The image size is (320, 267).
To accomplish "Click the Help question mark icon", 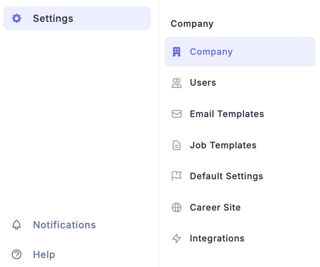I will point(17,255).
